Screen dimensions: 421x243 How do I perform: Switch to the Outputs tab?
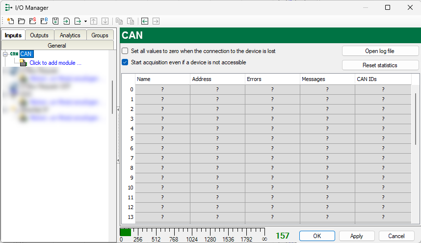39,35
